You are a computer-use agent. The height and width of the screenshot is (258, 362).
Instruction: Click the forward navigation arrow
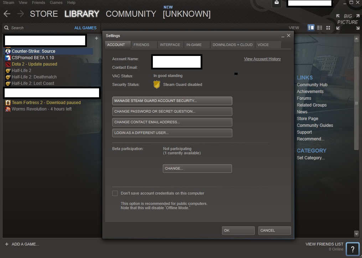pos(21,14)
